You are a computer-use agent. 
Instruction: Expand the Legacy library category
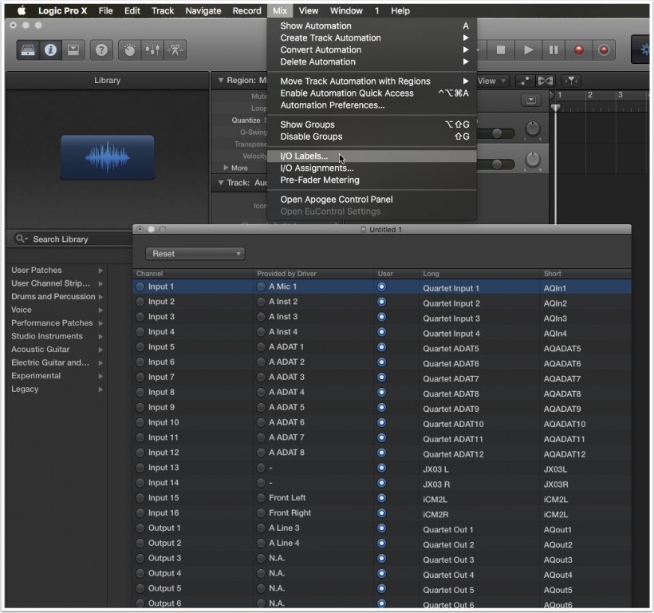tap(100, 390)
